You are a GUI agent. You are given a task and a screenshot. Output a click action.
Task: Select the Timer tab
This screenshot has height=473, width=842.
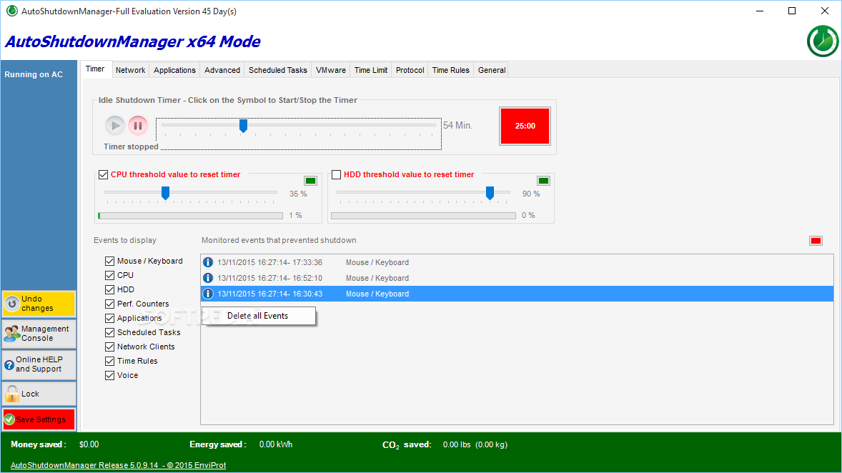tap(96, 69)
